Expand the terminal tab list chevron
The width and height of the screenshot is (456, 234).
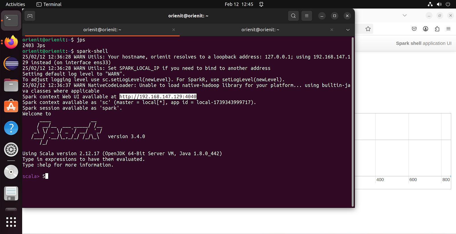(x=348, y=30)
